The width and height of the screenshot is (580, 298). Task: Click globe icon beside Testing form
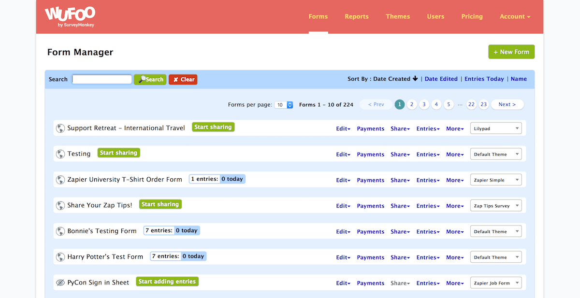[x=60, y=154]
